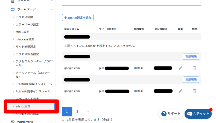Click the 契約種別 column header
Image resolution: width=216 pixels, height=123 pixels.
pyautogui.click(x=139, y=29)
